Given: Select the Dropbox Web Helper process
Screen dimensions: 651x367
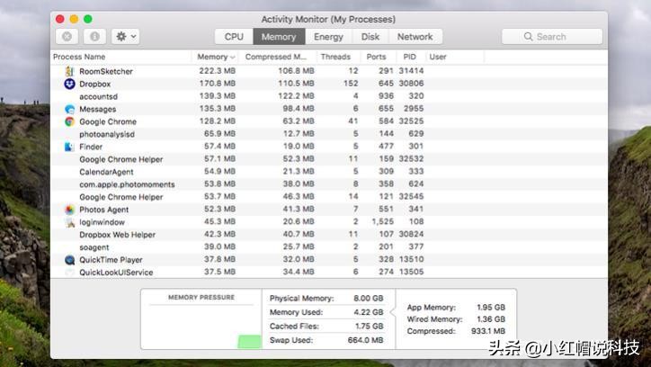Looking at the screenshot, I should point(329,235).
